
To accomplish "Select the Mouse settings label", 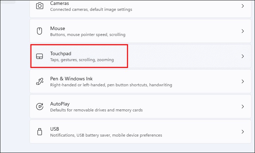I will 58,28.
